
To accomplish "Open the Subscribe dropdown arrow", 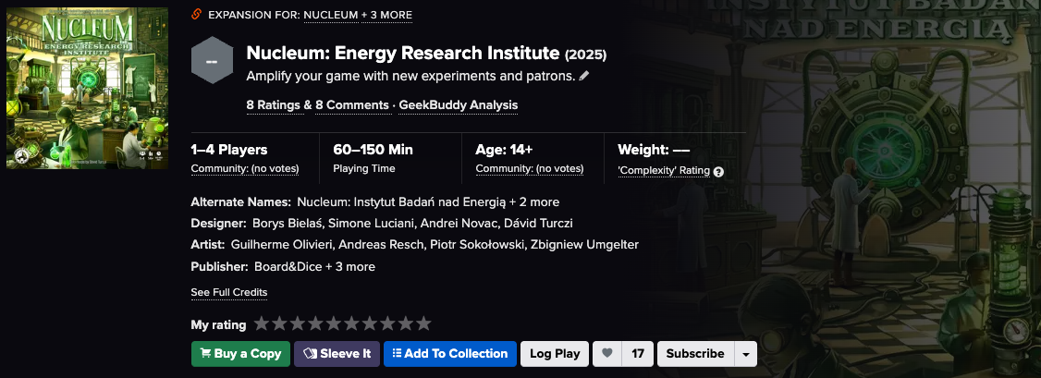I will 745,354.
